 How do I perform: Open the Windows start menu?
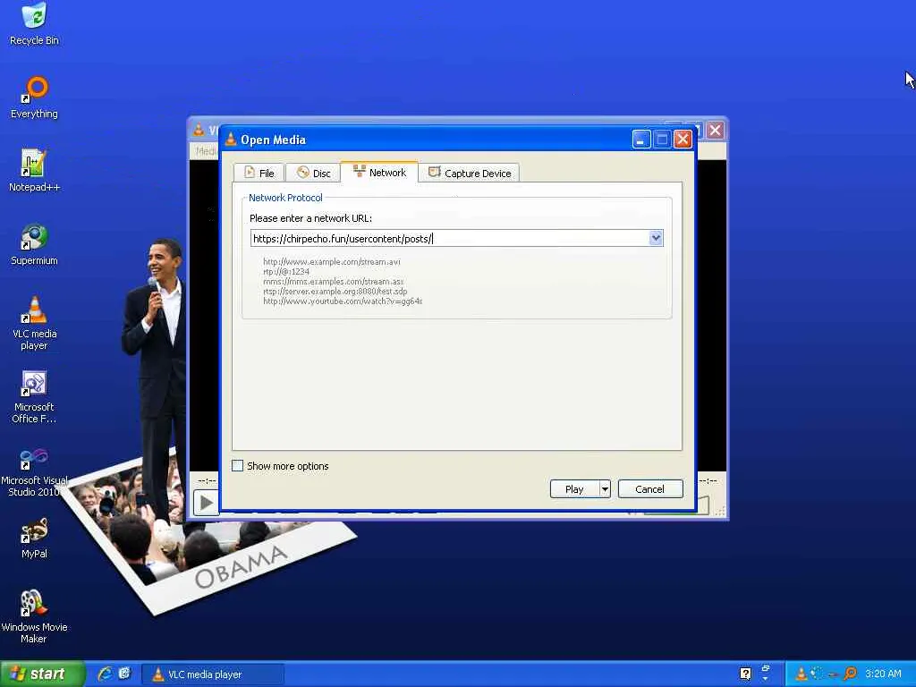[x=42, y=674]
